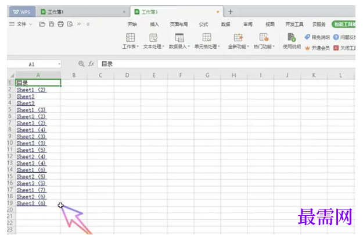This screenshot has width=363, height=235.
Task: Open the 公式 ribbon tab
Action: click(x=203, y=24)
